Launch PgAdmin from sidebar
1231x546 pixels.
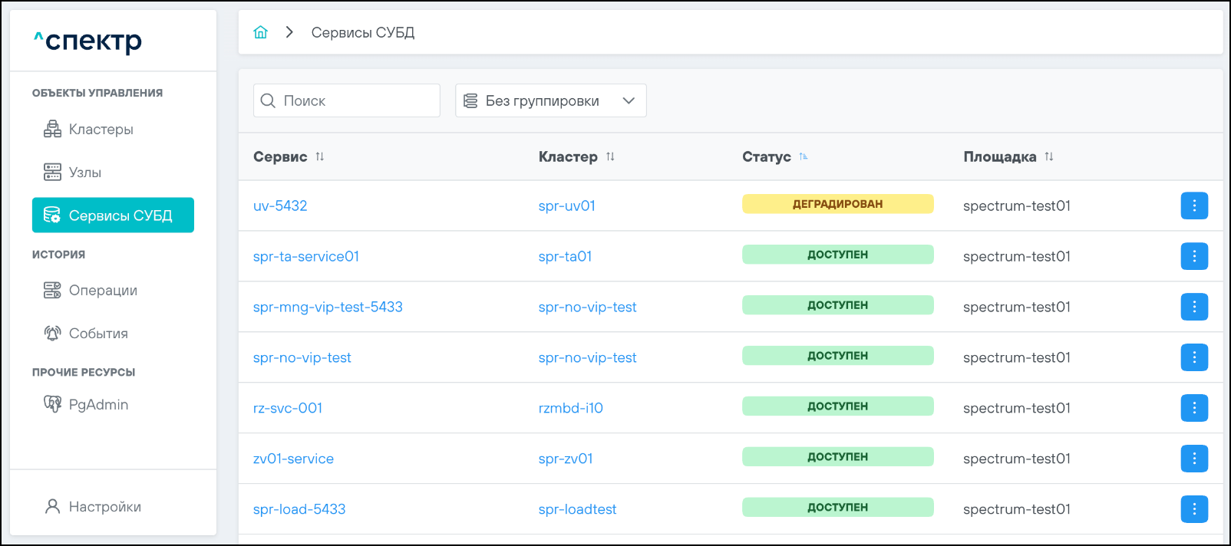(x=98, y=405)
